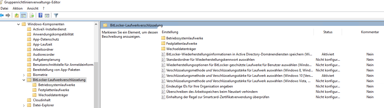Expand the Datei-Explorer tree node
The width and height of the screenshot is (384, 108).
point(24,105)
